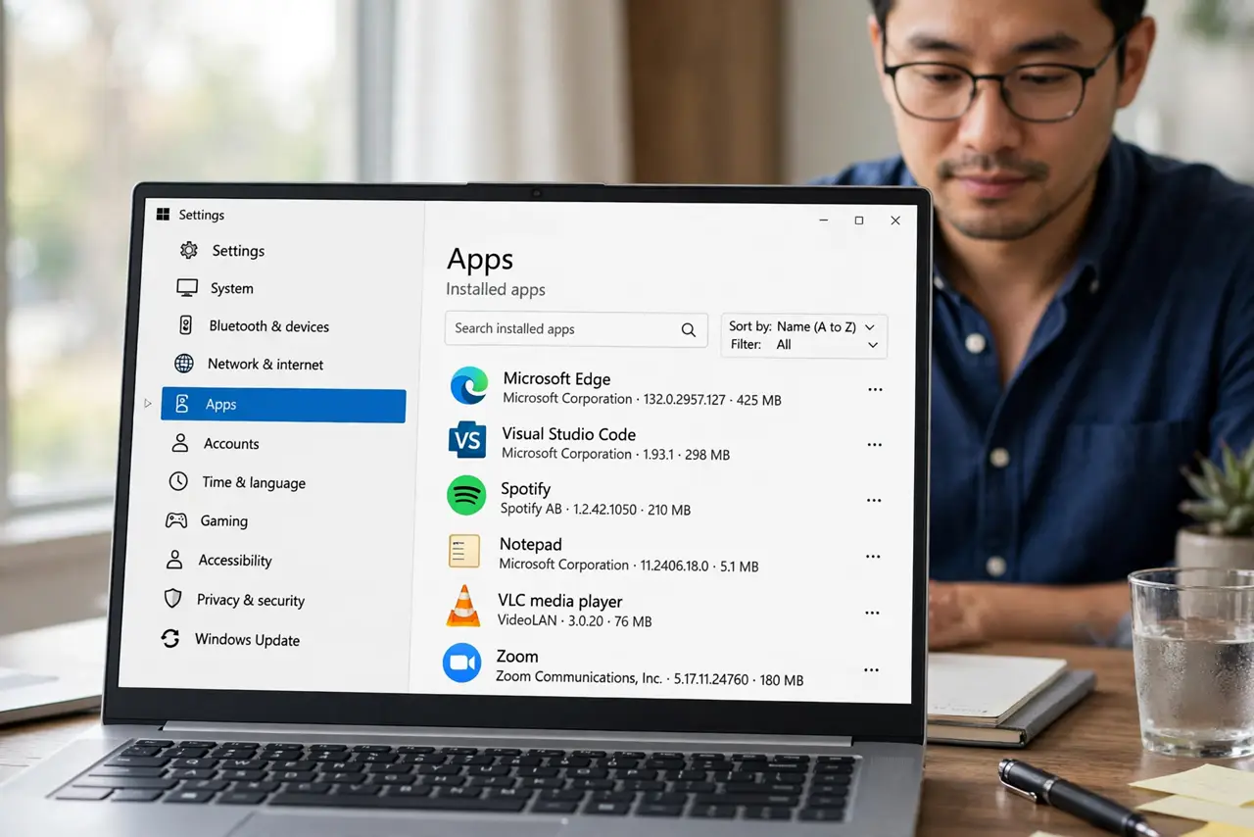Open the Sort by Name dropdown
Image resolution: width=1254 pixels, height=837 pixels.
point(803,326)
